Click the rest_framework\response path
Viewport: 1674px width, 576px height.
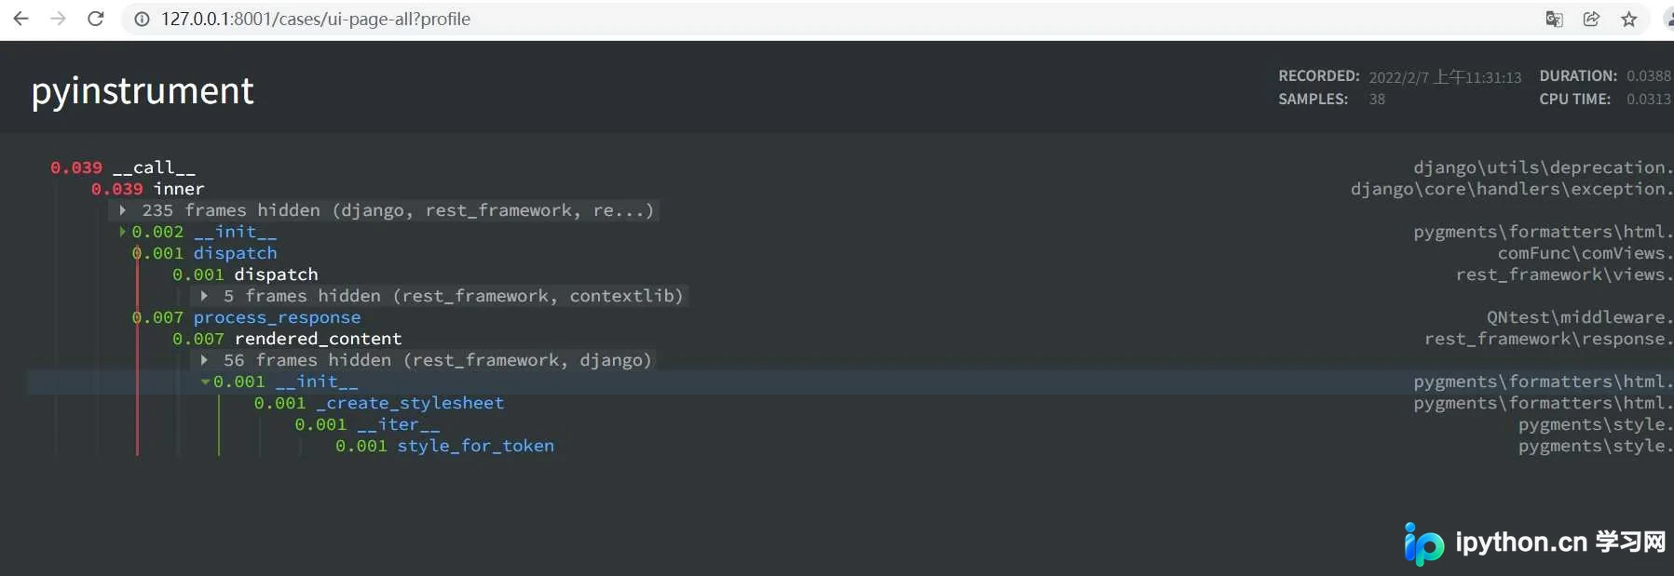click(1548, 339)
